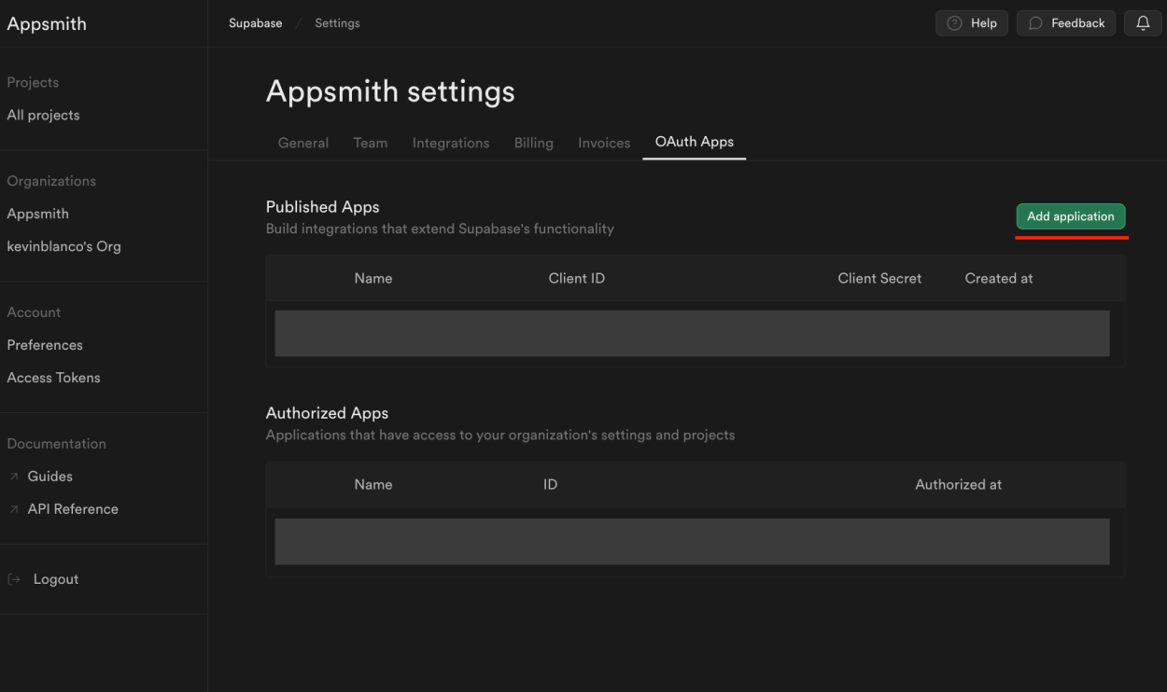Navigate to All projects in the sidebar
The image size is (1167, 692).
pyautogui.click(x=42, y=114)
